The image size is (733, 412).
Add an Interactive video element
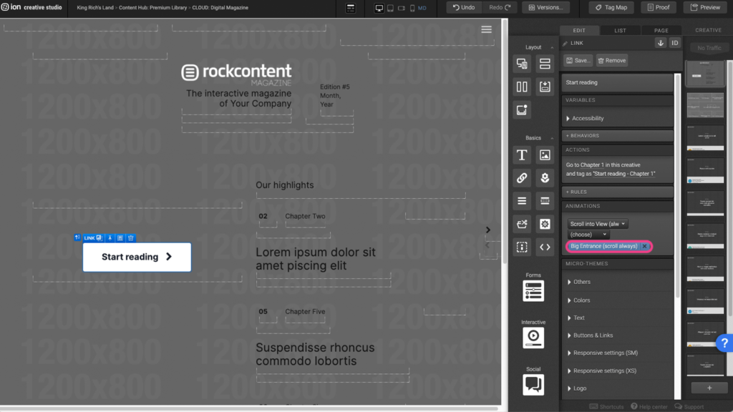[533, 338]
